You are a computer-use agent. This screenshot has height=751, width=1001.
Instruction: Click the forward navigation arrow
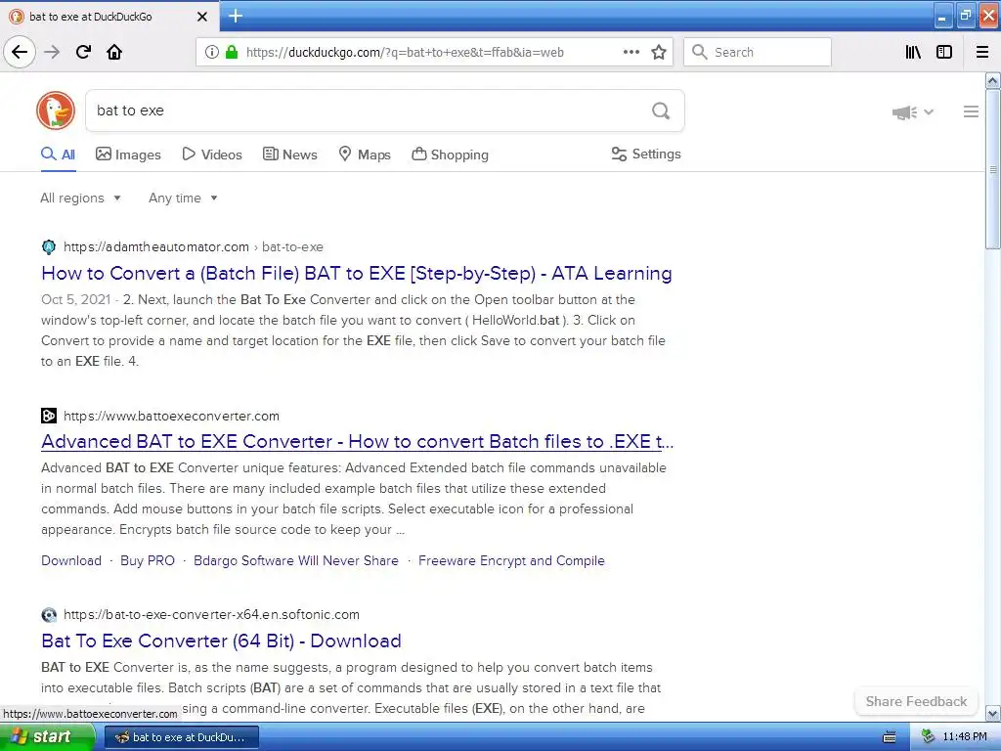(52, 52)
